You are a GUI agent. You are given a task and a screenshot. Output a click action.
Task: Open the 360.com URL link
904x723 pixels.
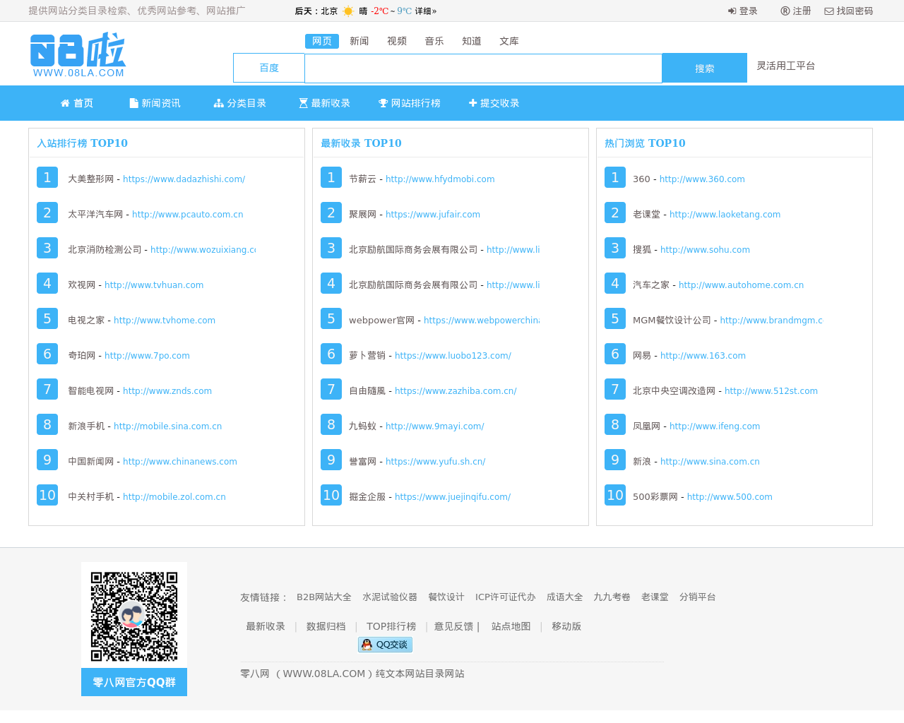pos(702,179)
